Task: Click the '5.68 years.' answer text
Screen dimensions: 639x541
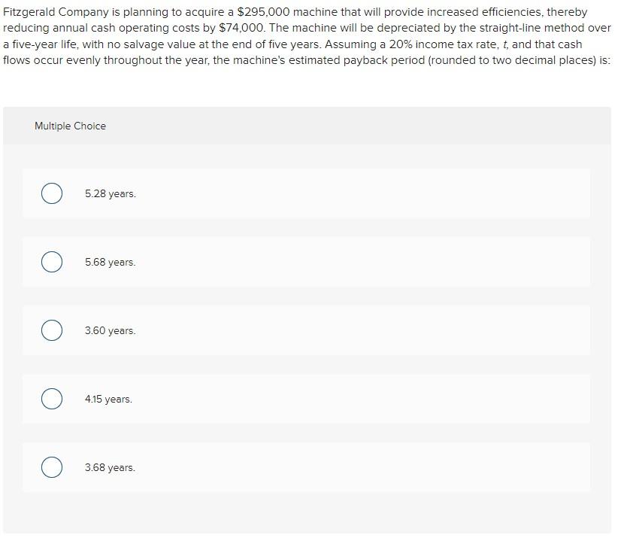Action: (111, 263)
